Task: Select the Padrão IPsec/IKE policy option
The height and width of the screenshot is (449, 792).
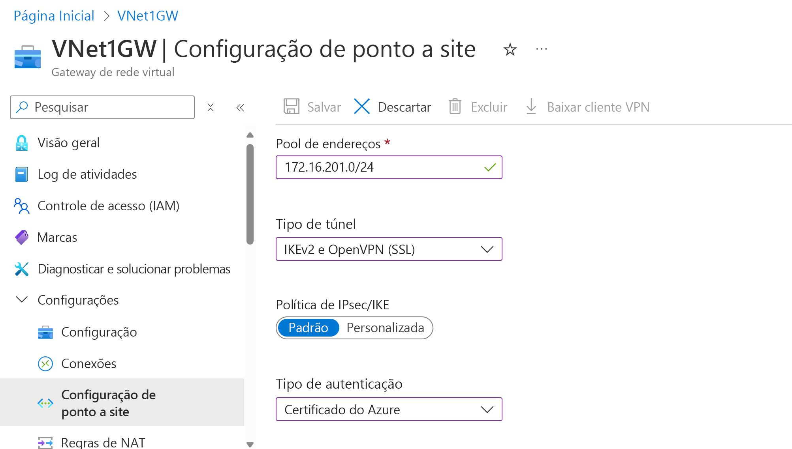Action: click(x=308, y=328)
